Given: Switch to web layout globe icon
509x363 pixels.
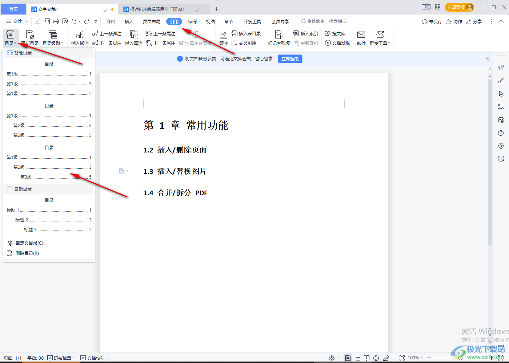Looking at the screenshot, I should pyautogui.click(x=376, y=358).
